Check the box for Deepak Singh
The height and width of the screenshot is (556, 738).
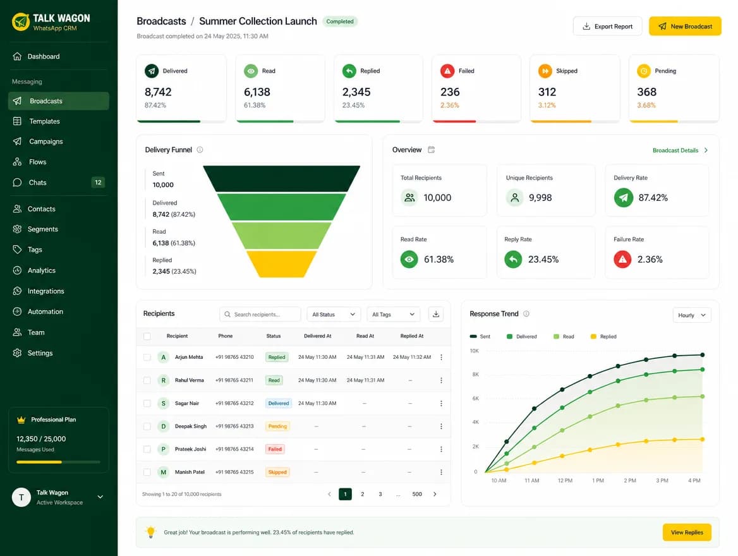pyautogui.click(x=147, y=426)
